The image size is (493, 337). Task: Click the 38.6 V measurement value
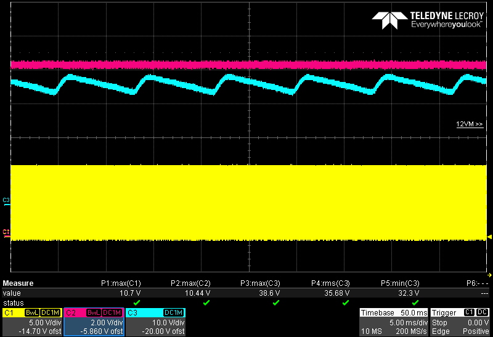(x=269, y=293)
